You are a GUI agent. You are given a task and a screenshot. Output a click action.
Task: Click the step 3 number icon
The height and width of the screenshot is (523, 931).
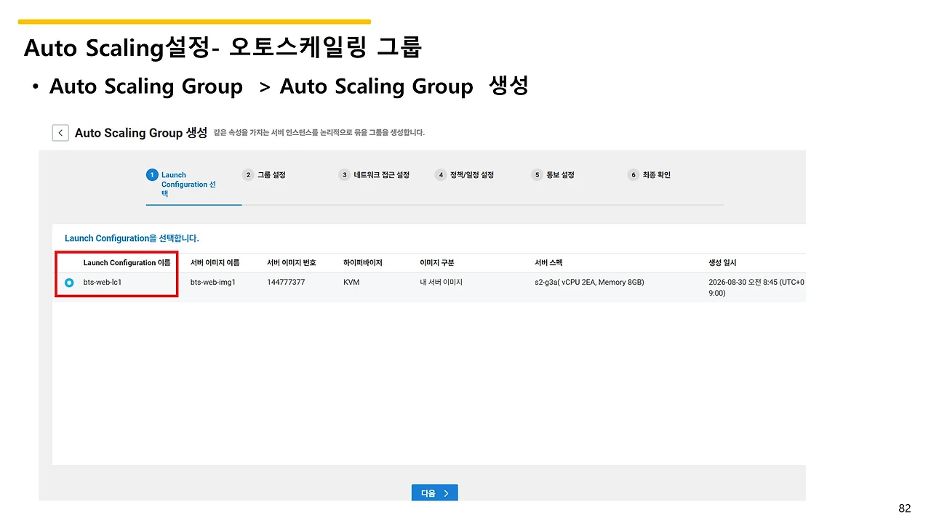point(345,175)
